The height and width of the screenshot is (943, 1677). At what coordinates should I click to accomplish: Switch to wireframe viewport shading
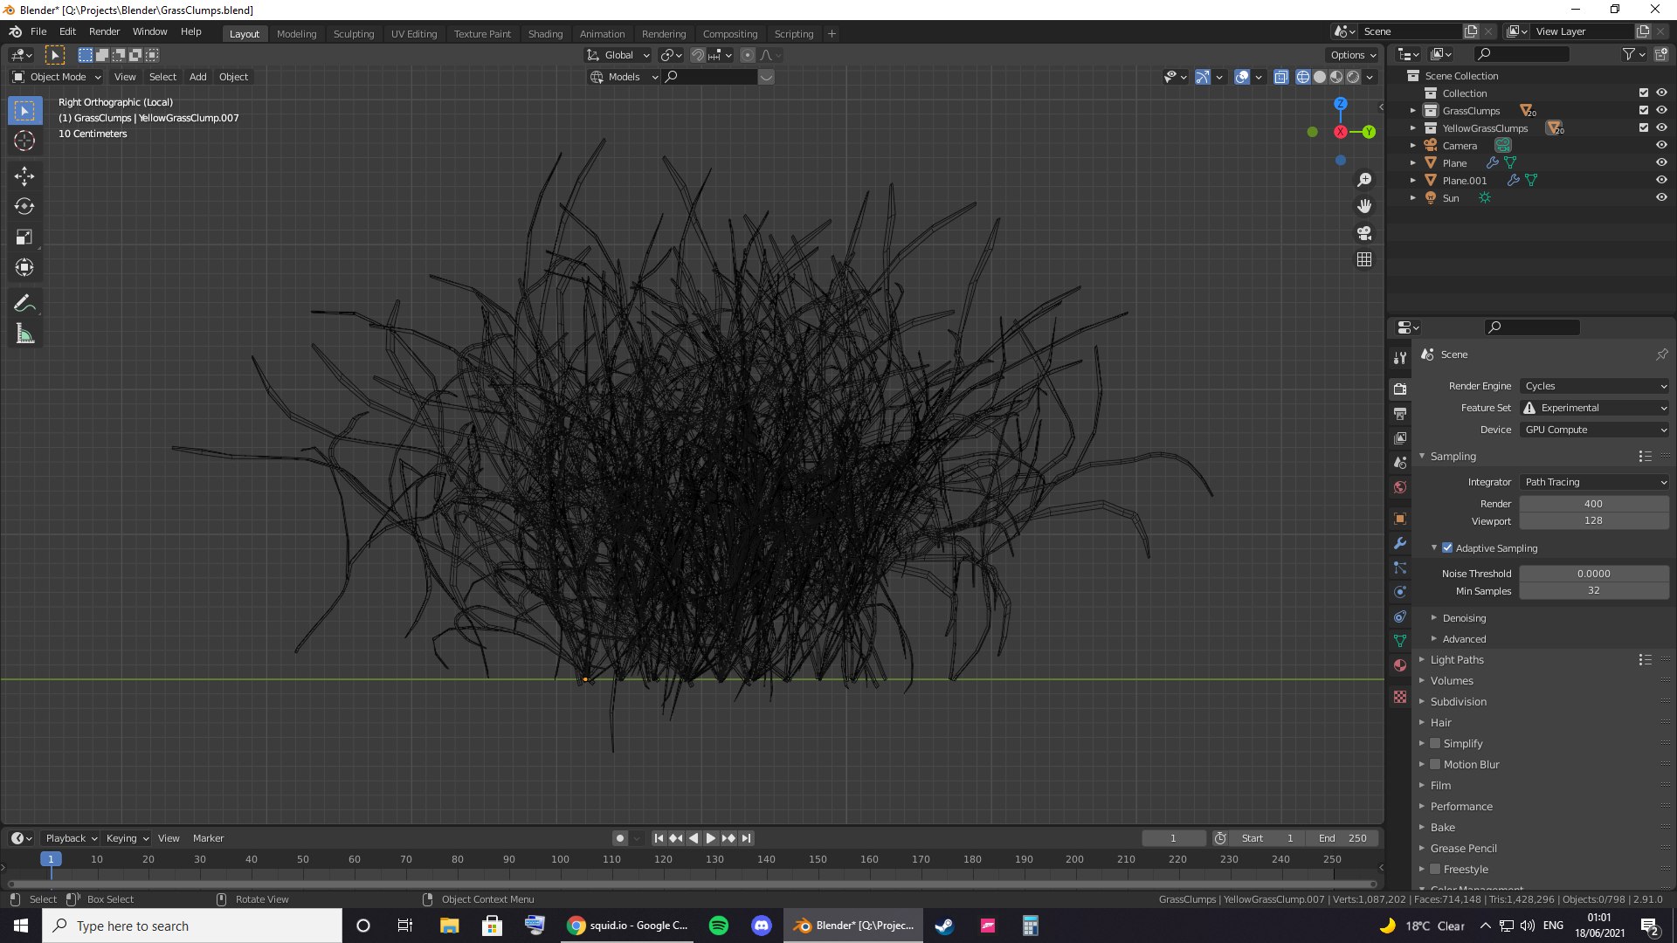tap(1303, 77)
